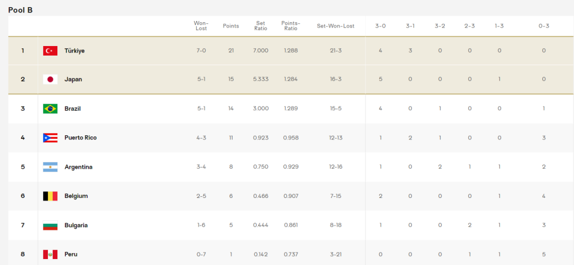Image resolution: width=574 pixels, height=265 pixels.
Task: Click the Peru flag icon
Action: tap(50, 254)
